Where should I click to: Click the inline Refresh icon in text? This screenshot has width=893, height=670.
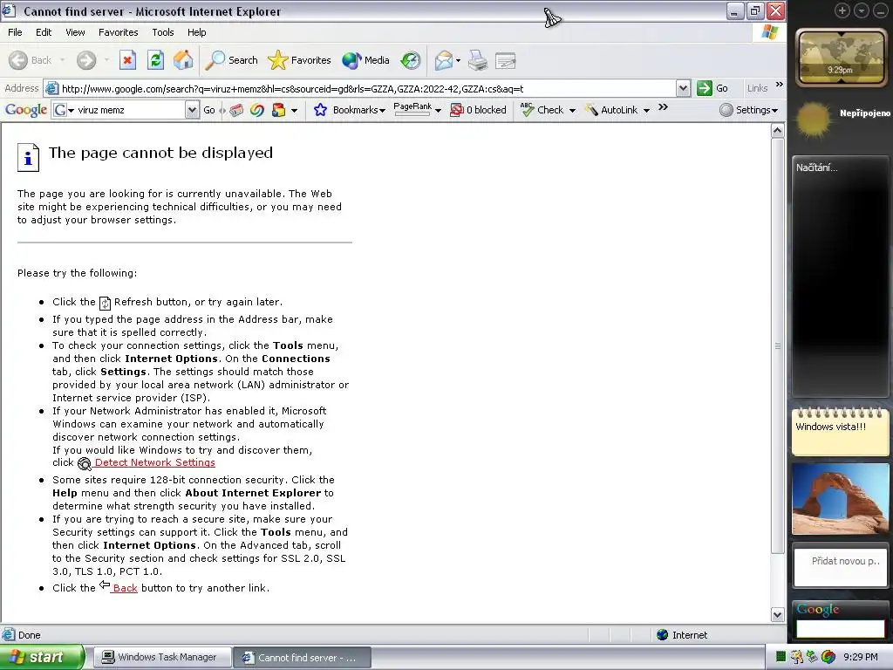tap(105, 303)
